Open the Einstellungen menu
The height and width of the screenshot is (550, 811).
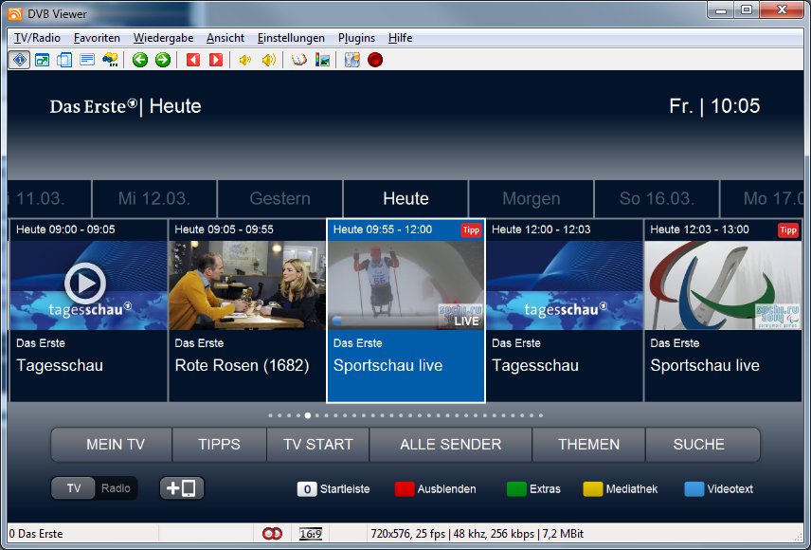[290, 38]
